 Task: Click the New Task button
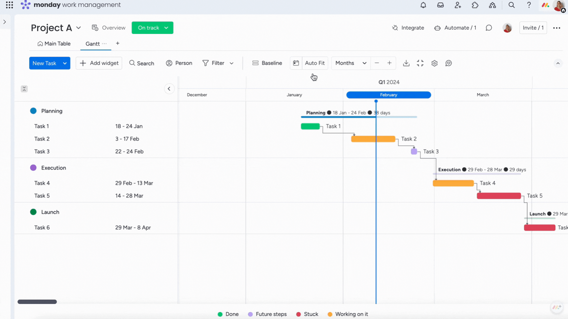tap(44, 63)
